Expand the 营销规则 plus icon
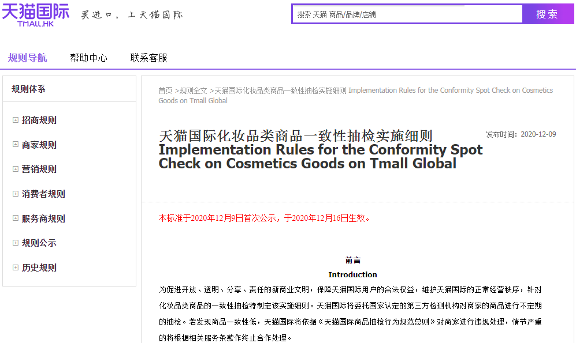Image resolution: width=576 pixels, height=343 pixels. click(16, 169)
